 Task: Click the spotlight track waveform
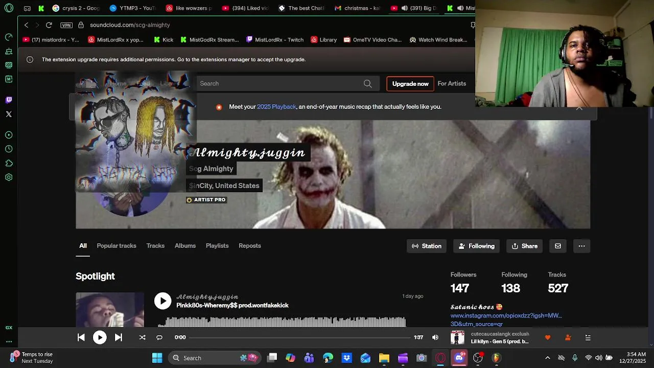pyautogui.click(x=282, y=322)
